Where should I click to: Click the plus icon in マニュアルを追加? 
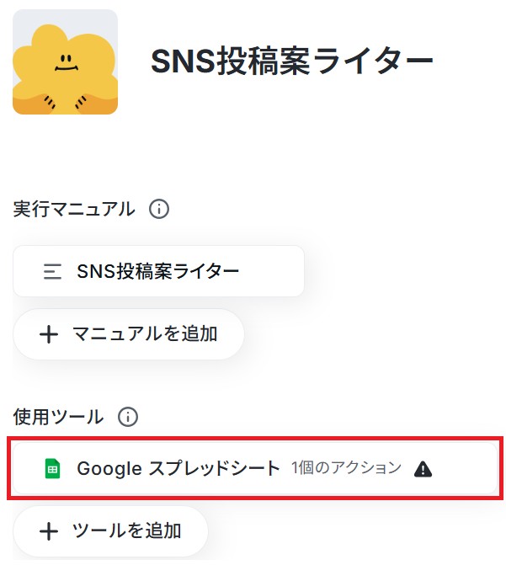(49, 335)
